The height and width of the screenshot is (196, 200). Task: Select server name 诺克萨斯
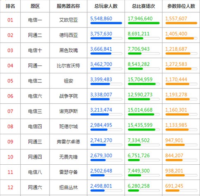tap(68, 112)
